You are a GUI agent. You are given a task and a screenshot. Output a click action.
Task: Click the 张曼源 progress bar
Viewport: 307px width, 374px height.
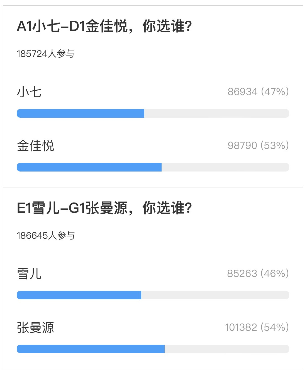coord(153,349)
